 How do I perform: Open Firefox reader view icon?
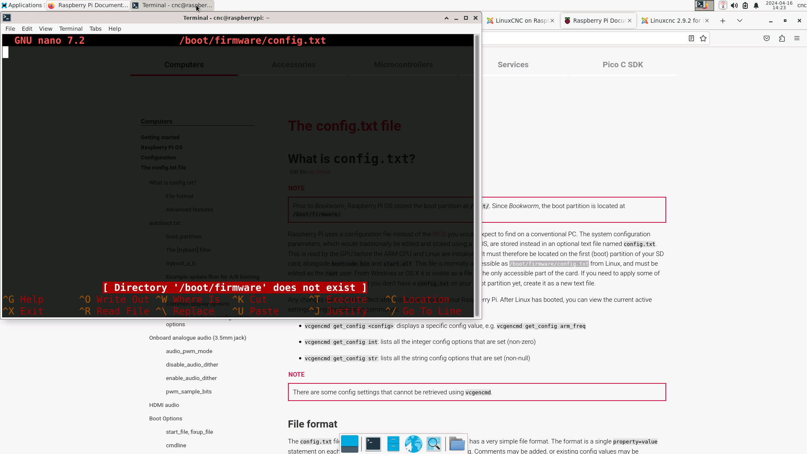pyautogui.click(x=691, y=38)
